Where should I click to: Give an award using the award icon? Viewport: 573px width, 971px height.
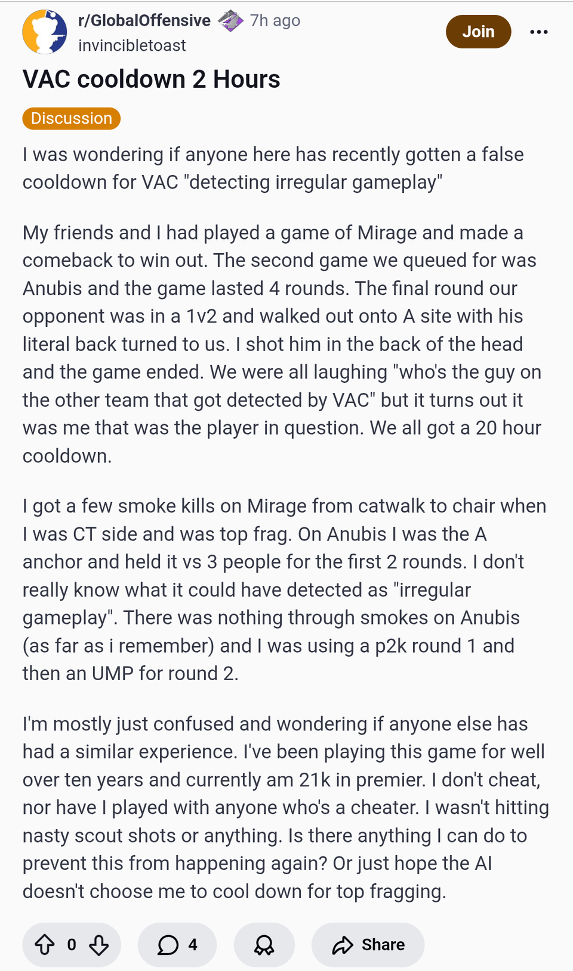tap(264, 945)
